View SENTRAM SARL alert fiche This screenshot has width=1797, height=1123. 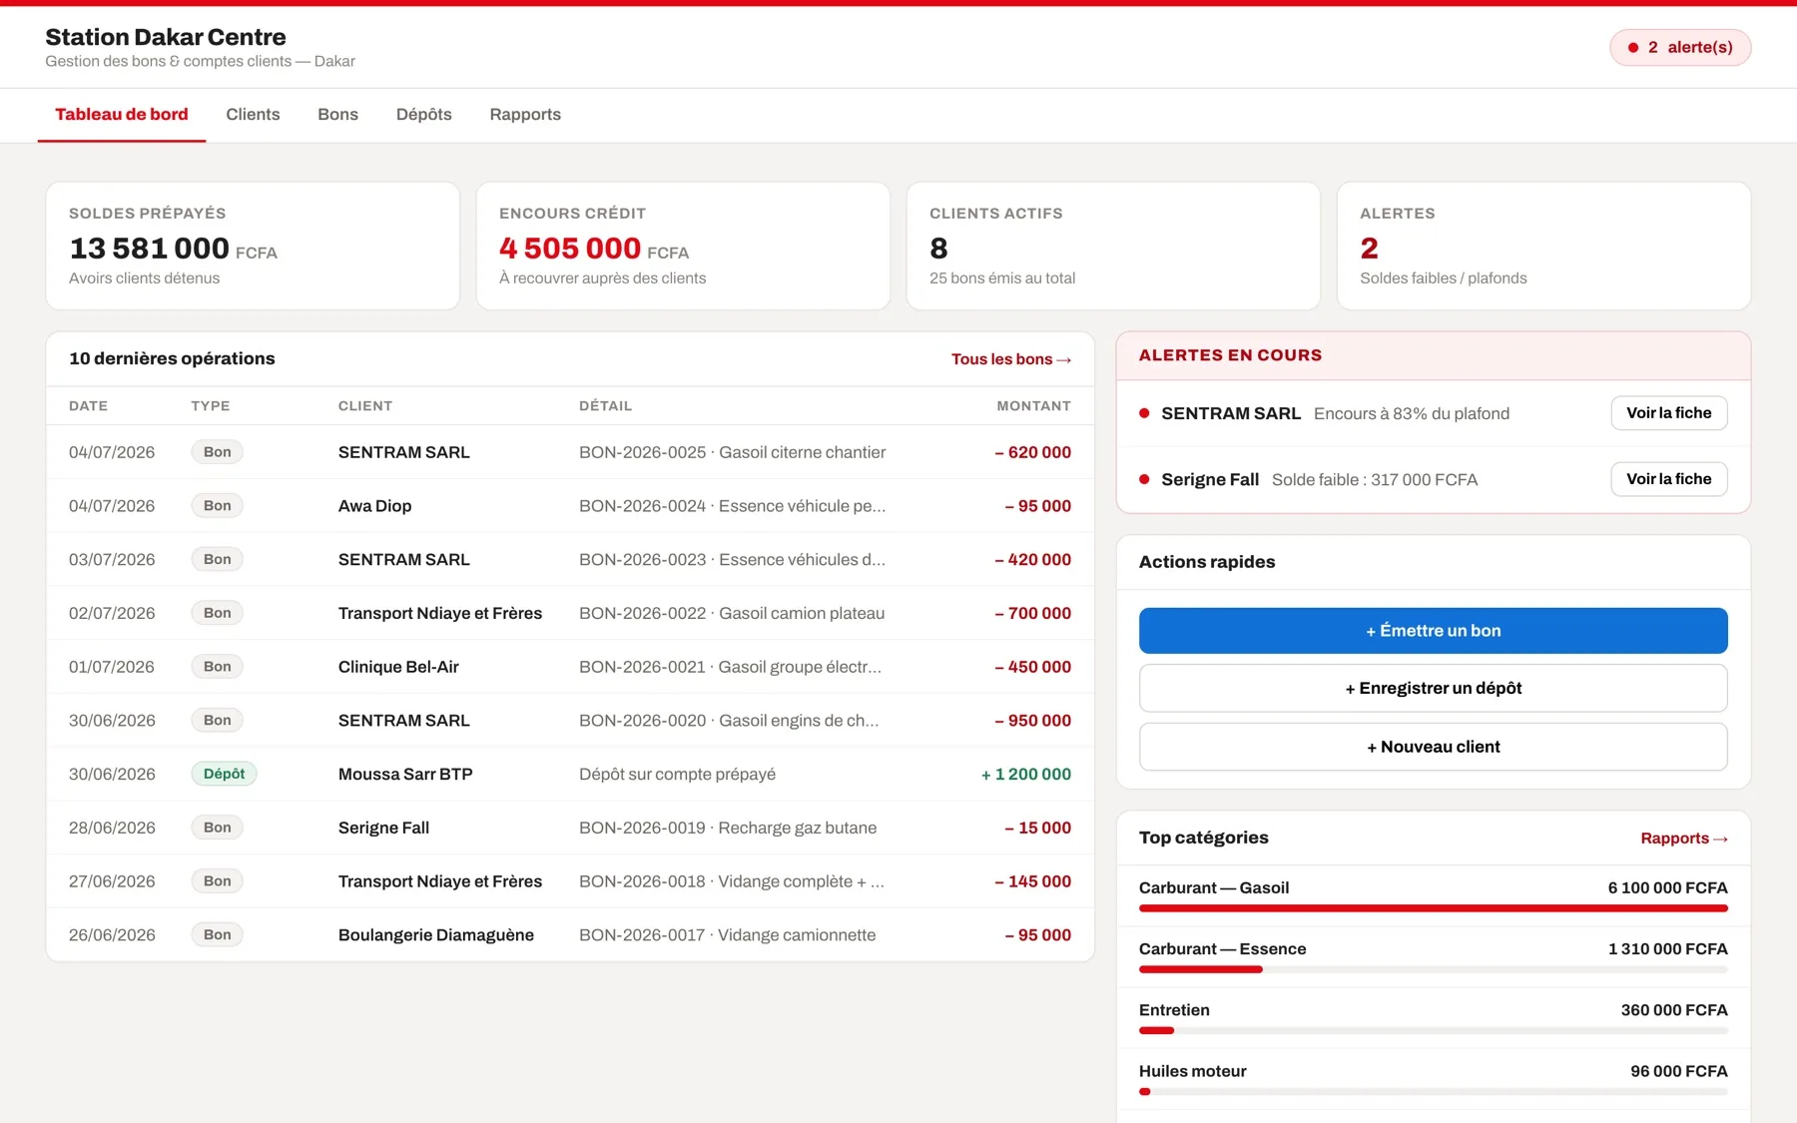[x=1668, y=413]
